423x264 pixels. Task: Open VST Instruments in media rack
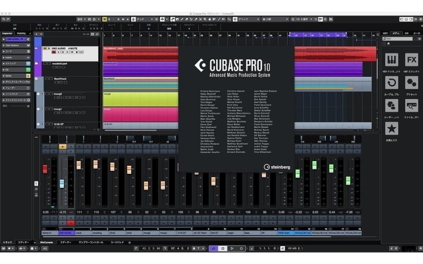click(391, 60)
